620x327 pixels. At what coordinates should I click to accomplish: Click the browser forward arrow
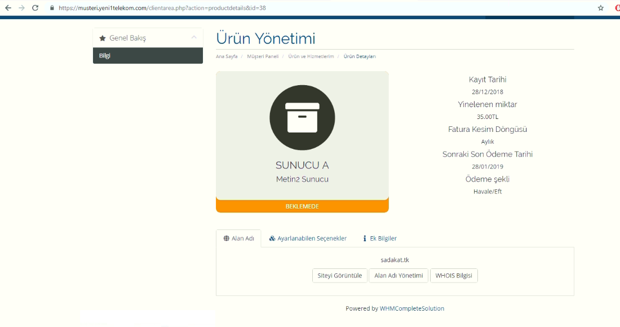click(21, 8)
